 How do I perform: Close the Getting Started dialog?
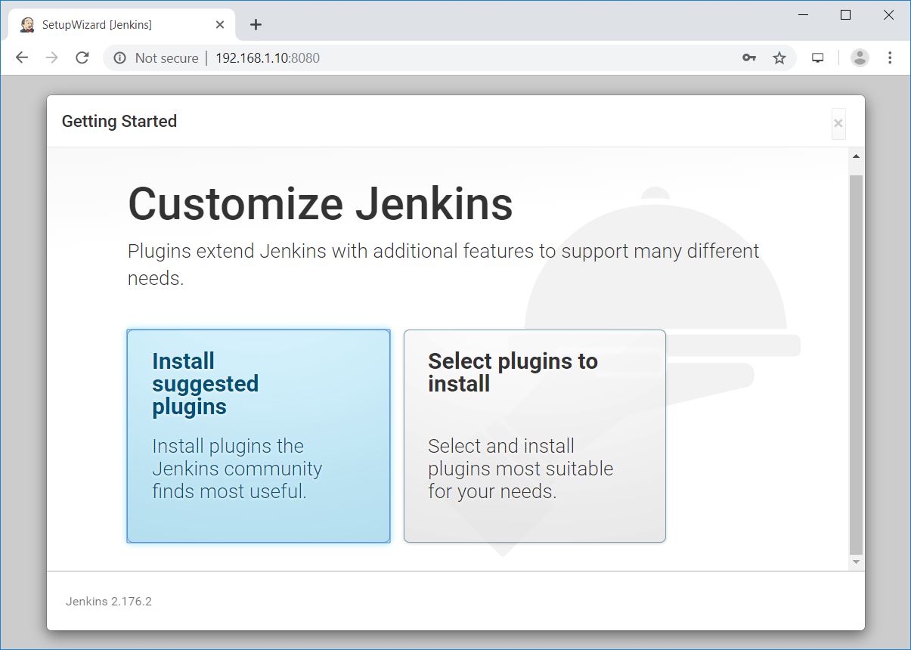pyautogui.click(x=838, y=123)
